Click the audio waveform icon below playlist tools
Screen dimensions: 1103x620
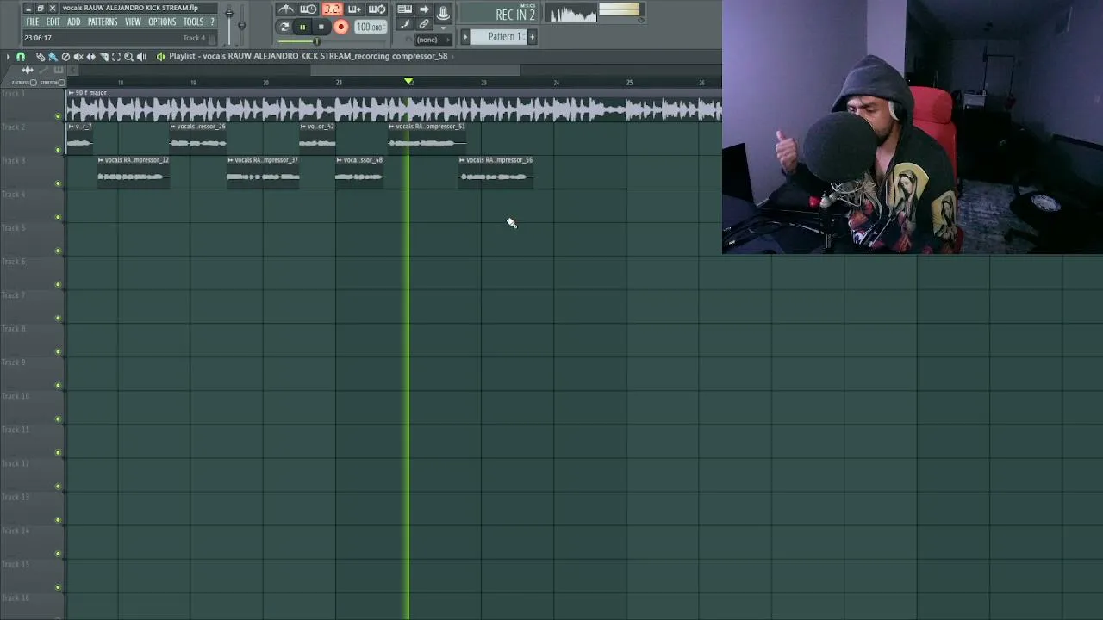[x=28, y=70]
